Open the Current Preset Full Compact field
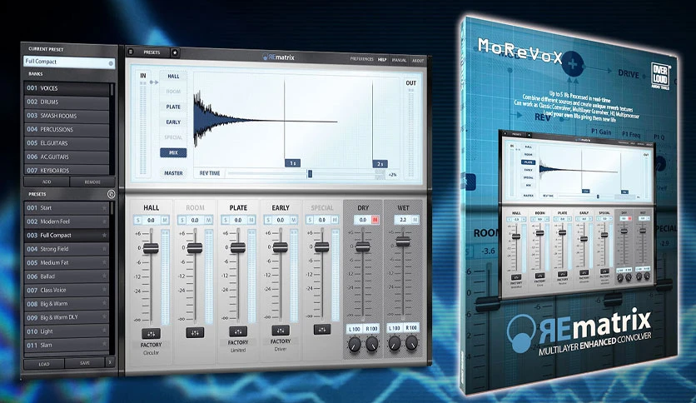696x403 pixels. 69,62
